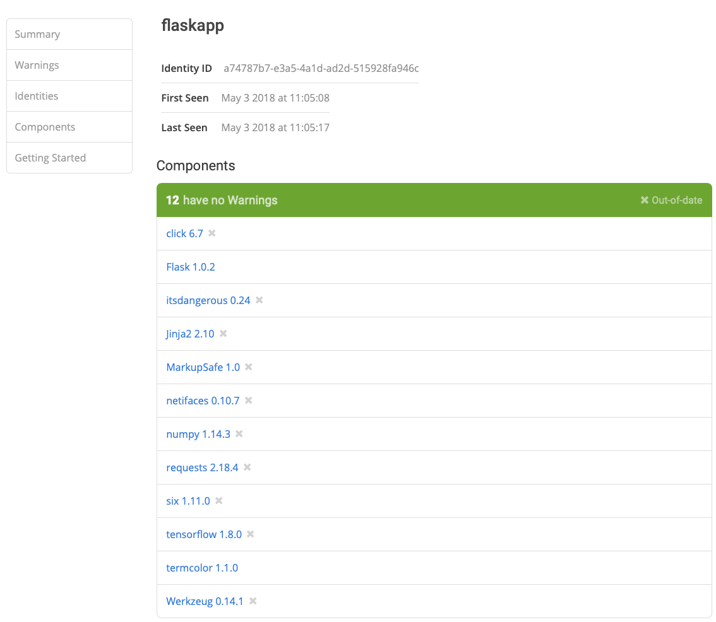
Task: Click out-of-date X icon beside itsdangerous 0.24
Action: 260,300
